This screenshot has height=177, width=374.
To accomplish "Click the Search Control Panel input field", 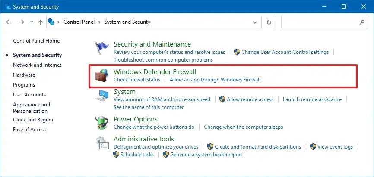I will [325, 22].
